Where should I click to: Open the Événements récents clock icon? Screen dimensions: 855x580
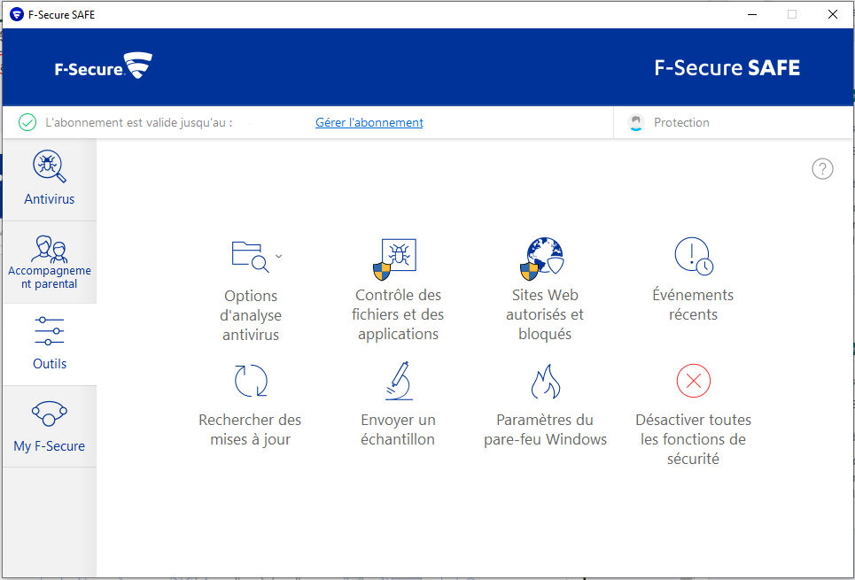coord(694,256)
